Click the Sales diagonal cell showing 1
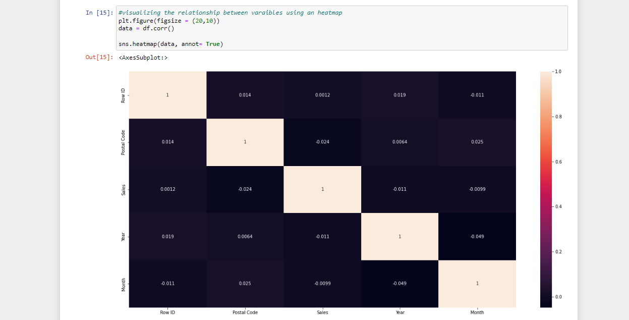 [322, 189]
